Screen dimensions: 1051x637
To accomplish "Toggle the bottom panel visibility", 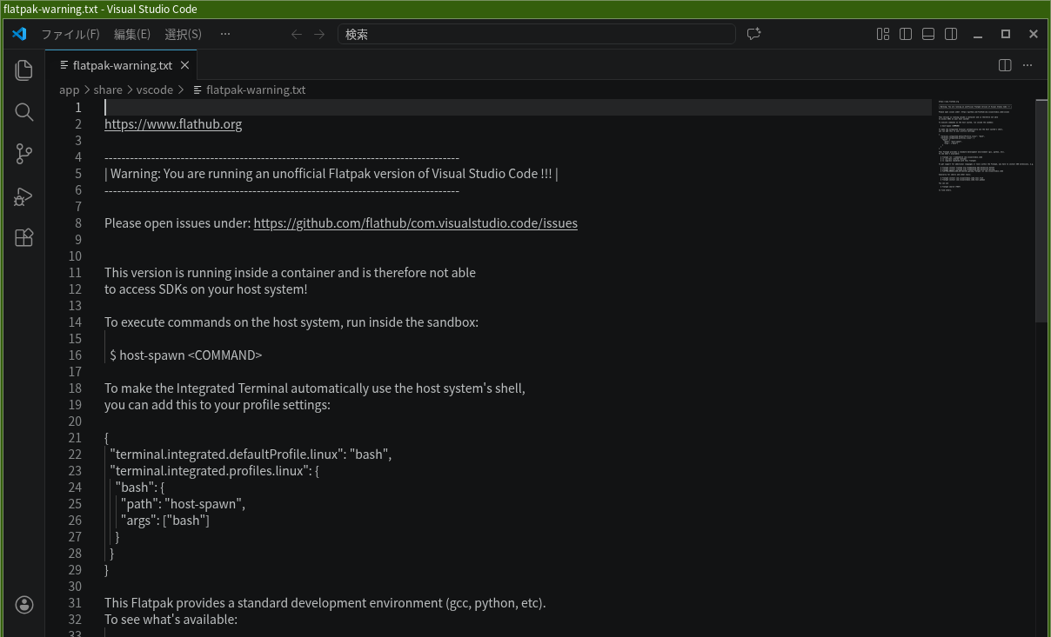I will [x=928, y=34].
